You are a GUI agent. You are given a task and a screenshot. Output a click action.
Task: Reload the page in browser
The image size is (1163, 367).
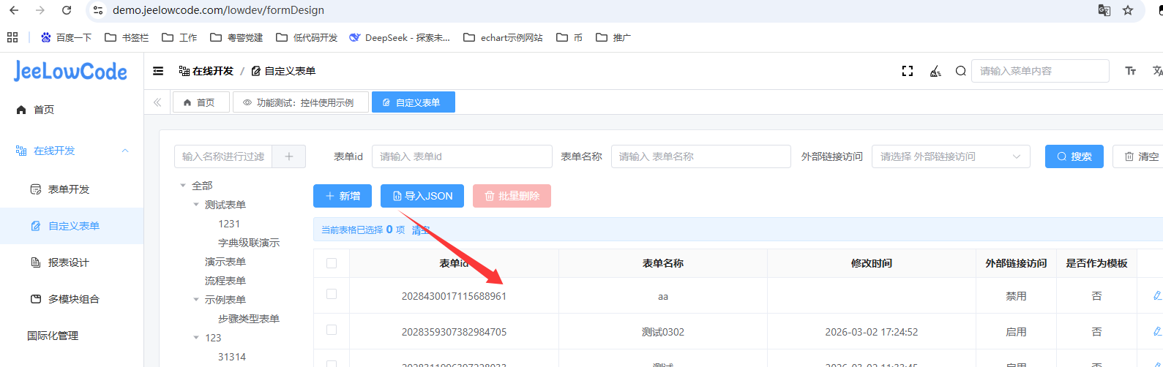click(67, 10)
